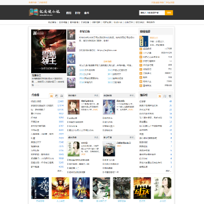
Task: Click the colorful book logo in header
Action: pos(33,12)
